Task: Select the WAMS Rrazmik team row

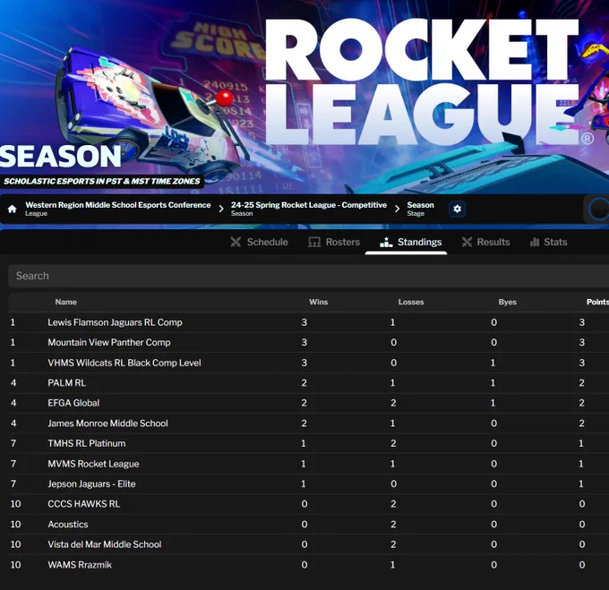Action: pyautogui.click(x=309, y=564)
